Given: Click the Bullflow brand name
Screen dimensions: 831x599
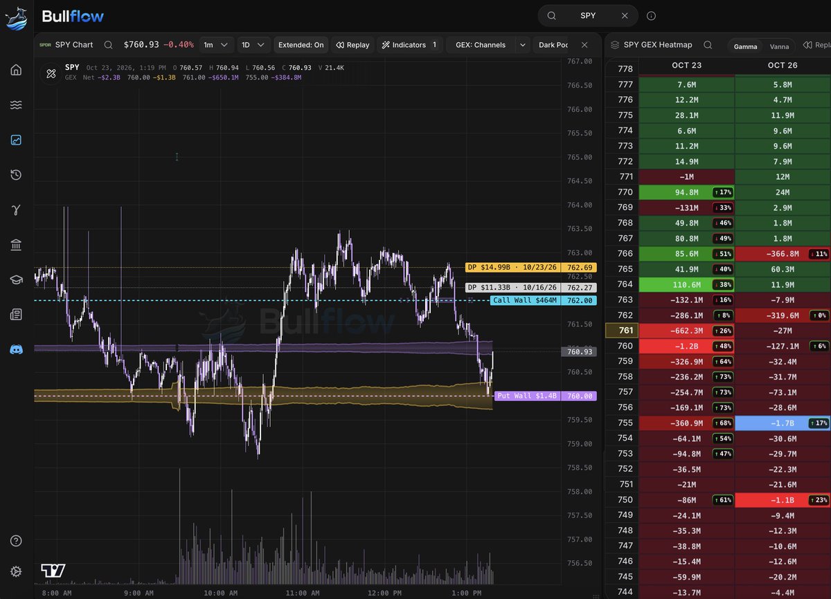Looking at the screenshot, I should (x=72, y=16).
